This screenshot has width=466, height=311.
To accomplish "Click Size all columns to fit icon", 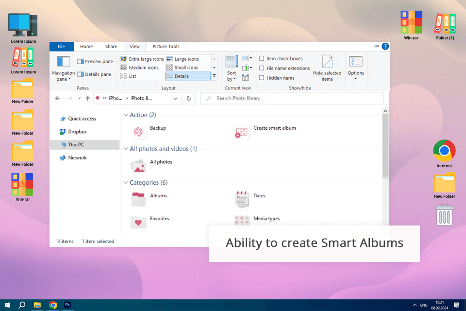I will (246, 78).
